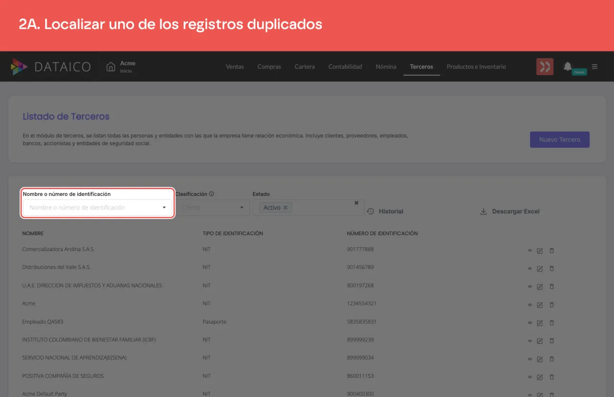The width and height of the screenshot is (614, 397).
Task: Remove the Activo filter tag
Action: point(285,207)
